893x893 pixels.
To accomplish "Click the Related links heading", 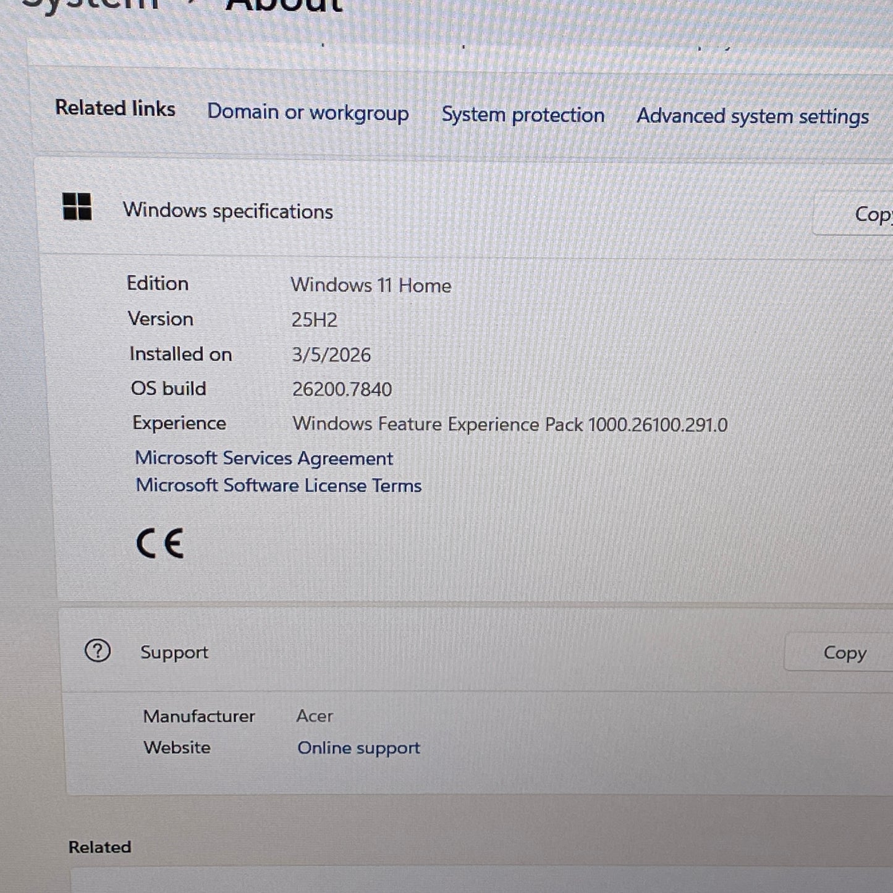I will tap(114, 108).
